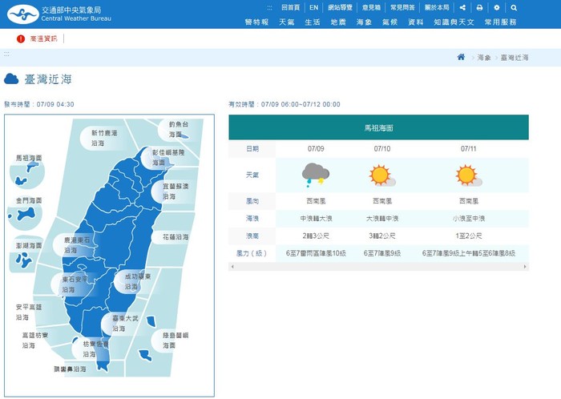Open the share icon in top bar
The height and width of the screenshot is (399, 561).
461,7
